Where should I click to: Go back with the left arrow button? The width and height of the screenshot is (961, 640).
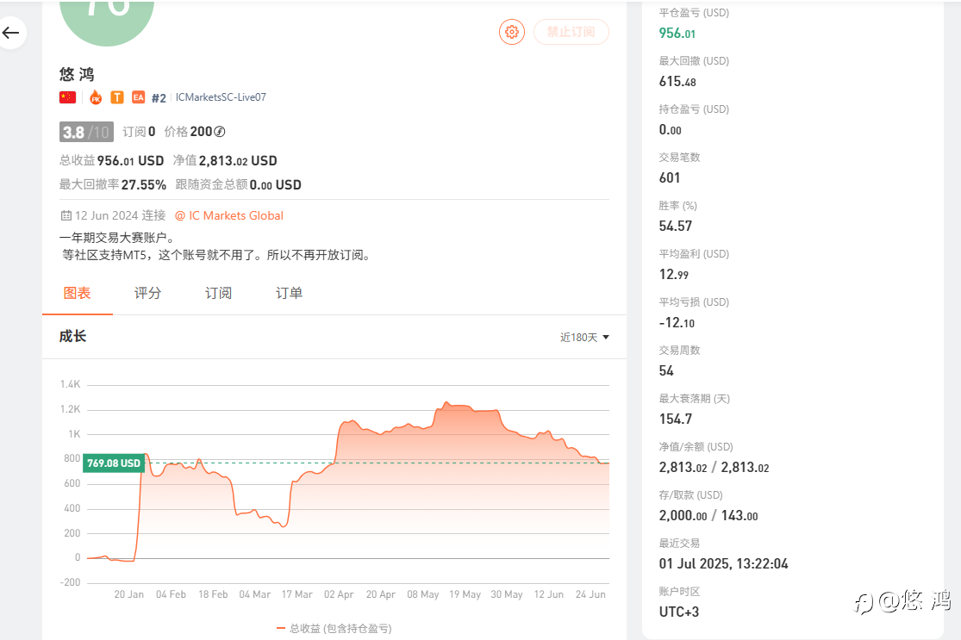pos(11,33)
